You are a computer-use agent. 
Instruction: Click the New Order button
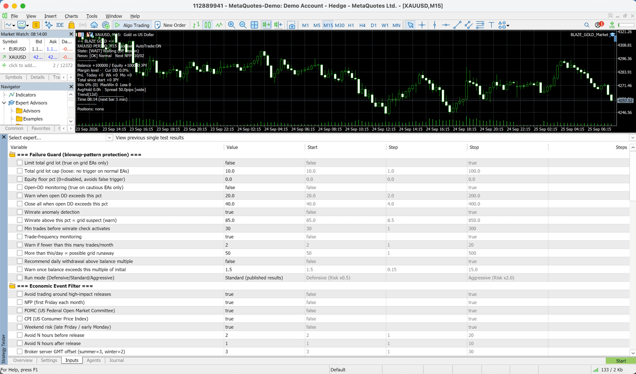170,25
